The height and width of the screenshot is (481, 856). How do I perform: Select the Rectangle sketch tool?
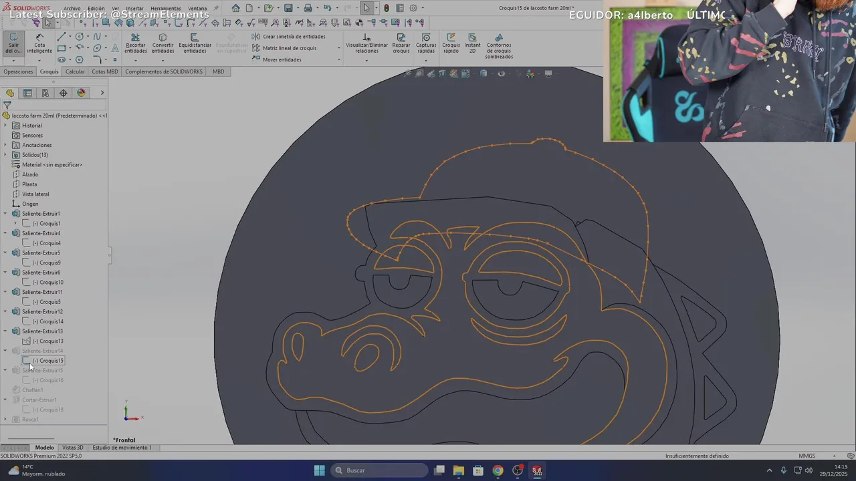(62, 48)
